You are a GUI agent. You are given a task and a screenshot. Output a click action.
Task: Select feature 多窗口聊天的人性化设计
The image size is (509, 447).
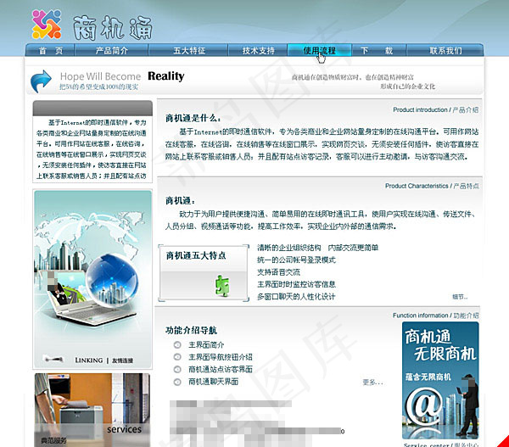[x=296, y=296]
